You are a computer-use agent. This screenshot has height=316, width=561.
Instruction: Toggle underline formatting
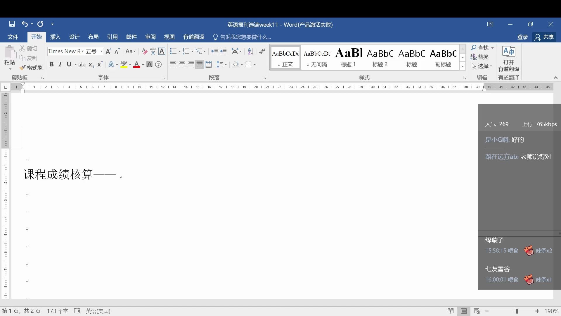click(69, 64)
